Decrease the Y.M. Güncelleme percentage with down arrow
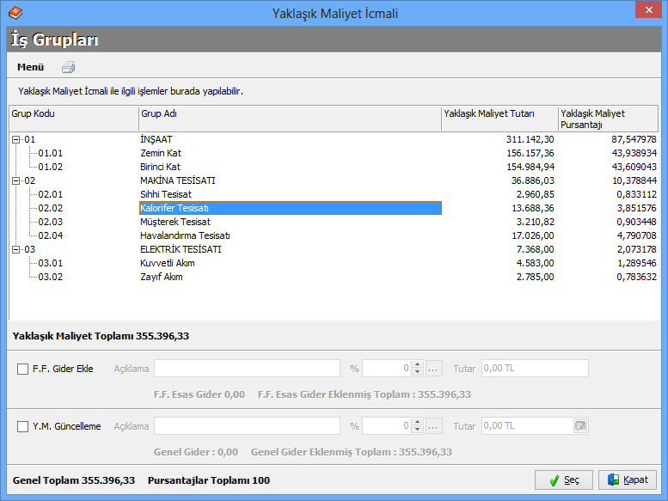The height and width of the screenshot is (501, 668). [418, 430]
